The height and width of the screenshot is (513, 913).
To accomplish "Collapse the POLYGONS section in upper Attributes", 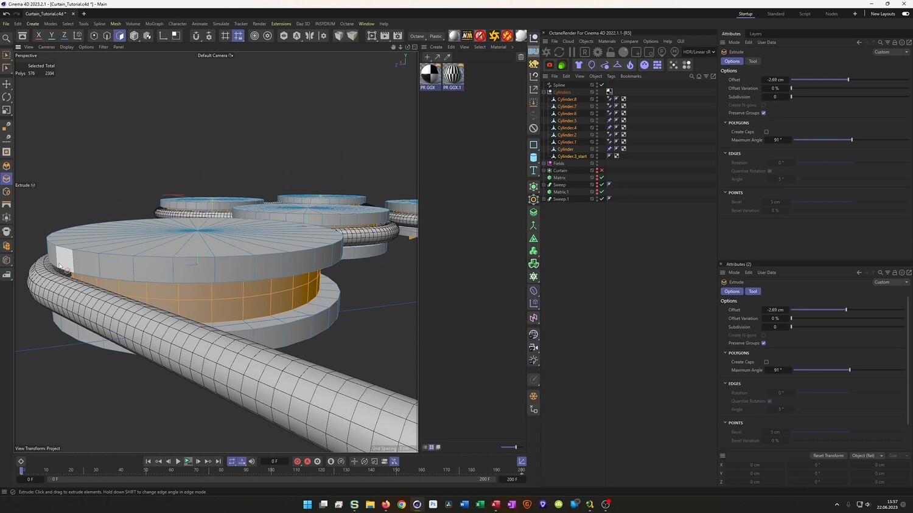I will click(x=725, y=123).
